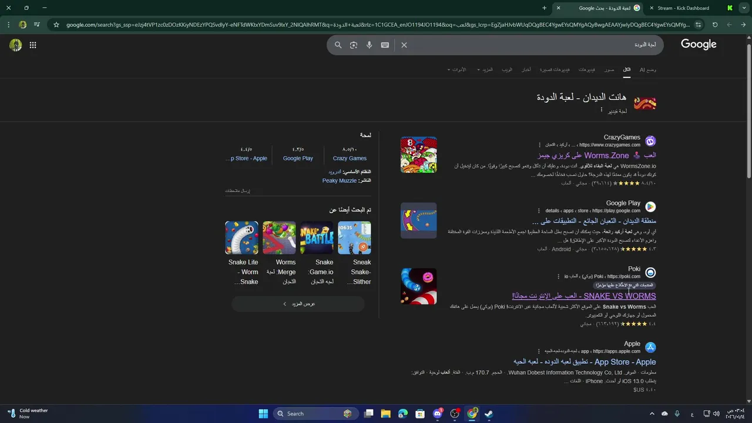
Task: Open the site information icon in the address bar
Action: tap(698, 25)
